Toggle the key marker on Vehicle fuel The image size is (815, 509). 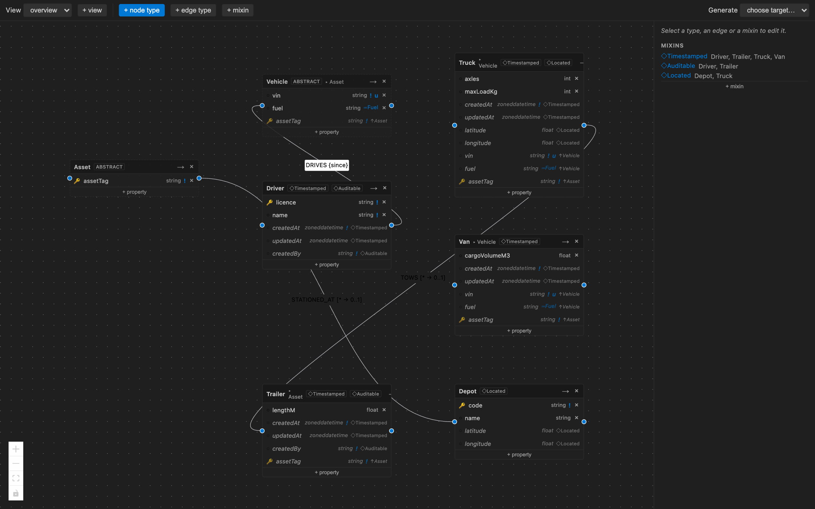[x=268, y=108]
